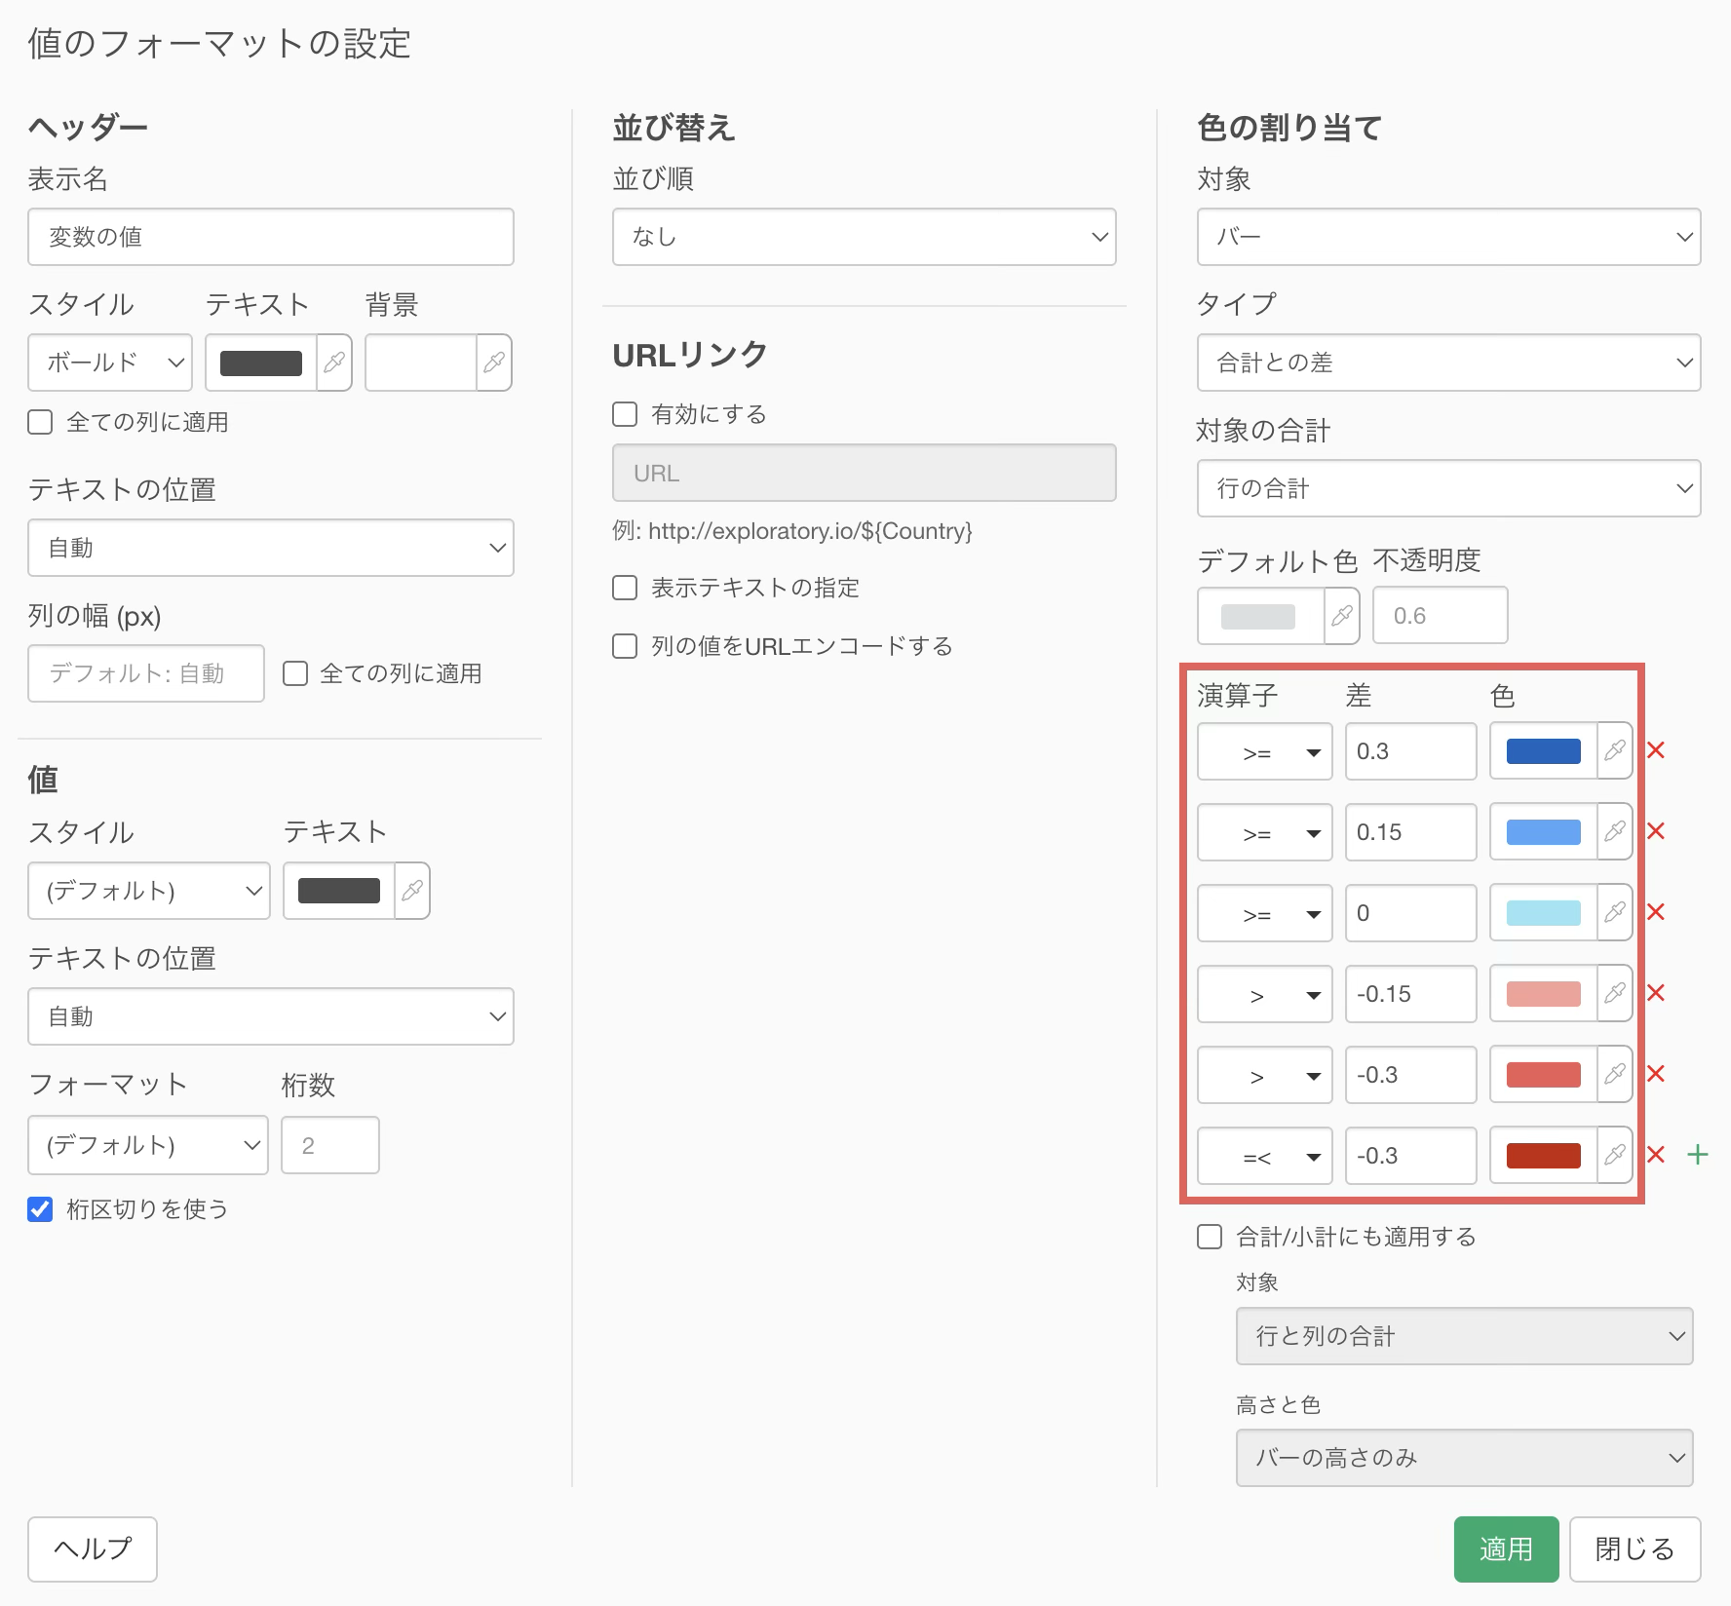
Task: Click eyedropper in the -0.15 rule row
Action: 1615,993
